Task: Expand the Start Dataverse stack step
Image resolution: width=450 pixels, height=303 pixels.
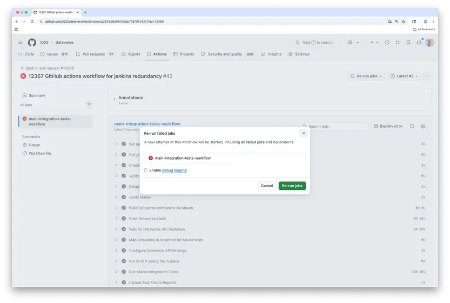Action: (116, 219)
